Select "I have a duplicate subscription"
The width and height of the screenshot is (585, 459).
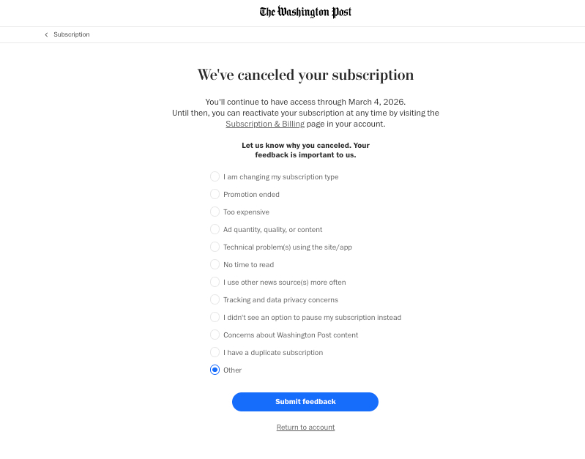pos(215,352)
